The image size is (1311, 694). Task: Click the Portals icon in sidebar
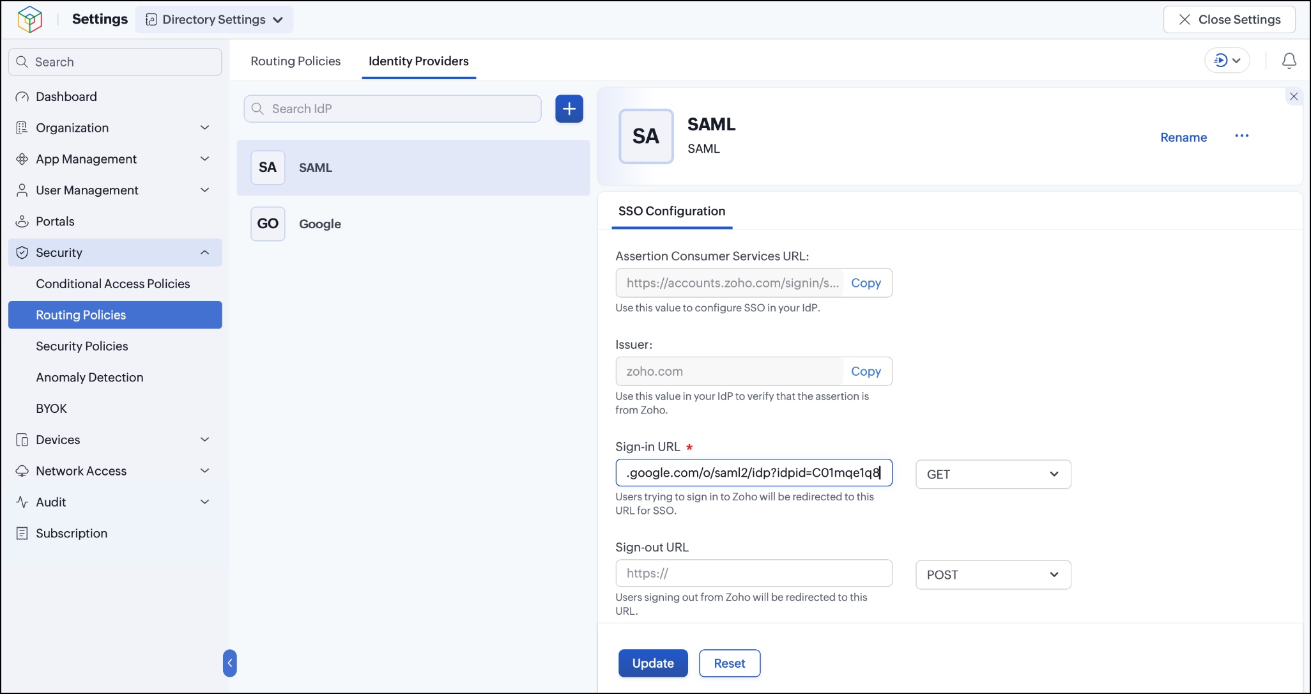[22, 222]
